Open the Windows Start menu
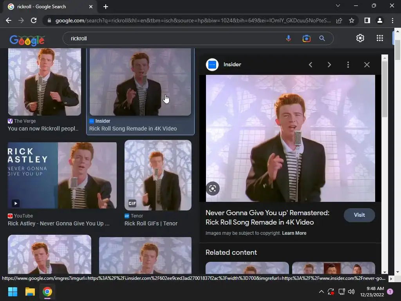This screenshot has height=301, width=401. tap(13, 292)
